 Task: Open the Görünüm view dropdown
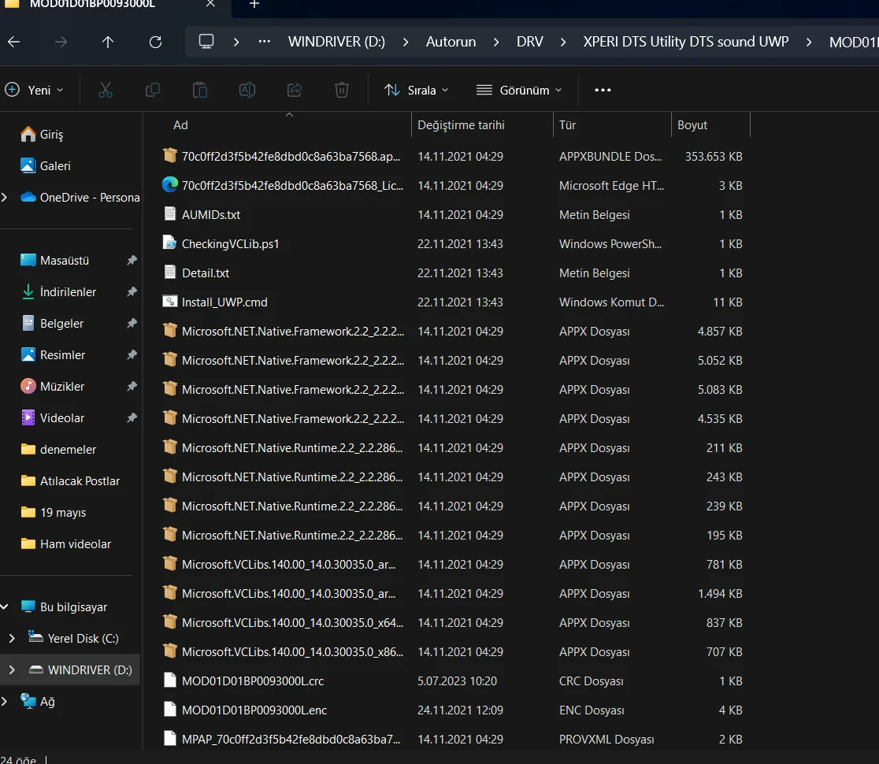click(x=519, y=90)
